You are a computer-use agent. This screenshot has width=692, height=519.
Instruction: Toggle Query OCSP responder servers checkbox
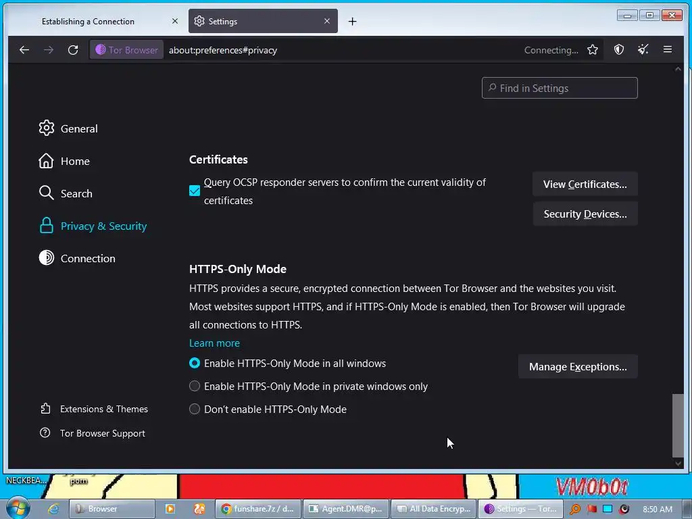tap(195, 191)
